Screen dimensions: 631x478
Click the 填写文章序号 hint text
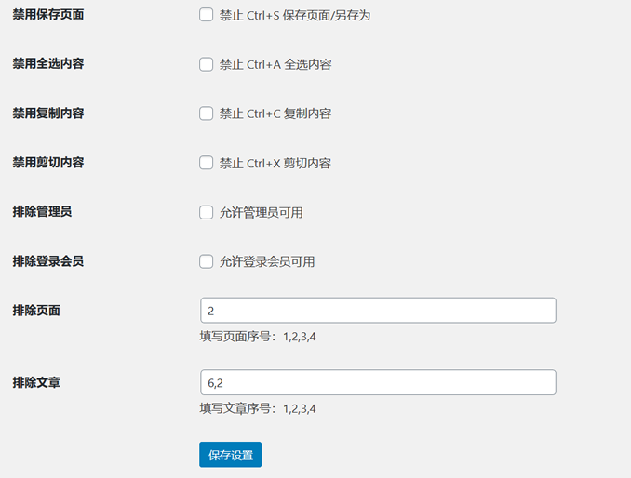(263, 407)
